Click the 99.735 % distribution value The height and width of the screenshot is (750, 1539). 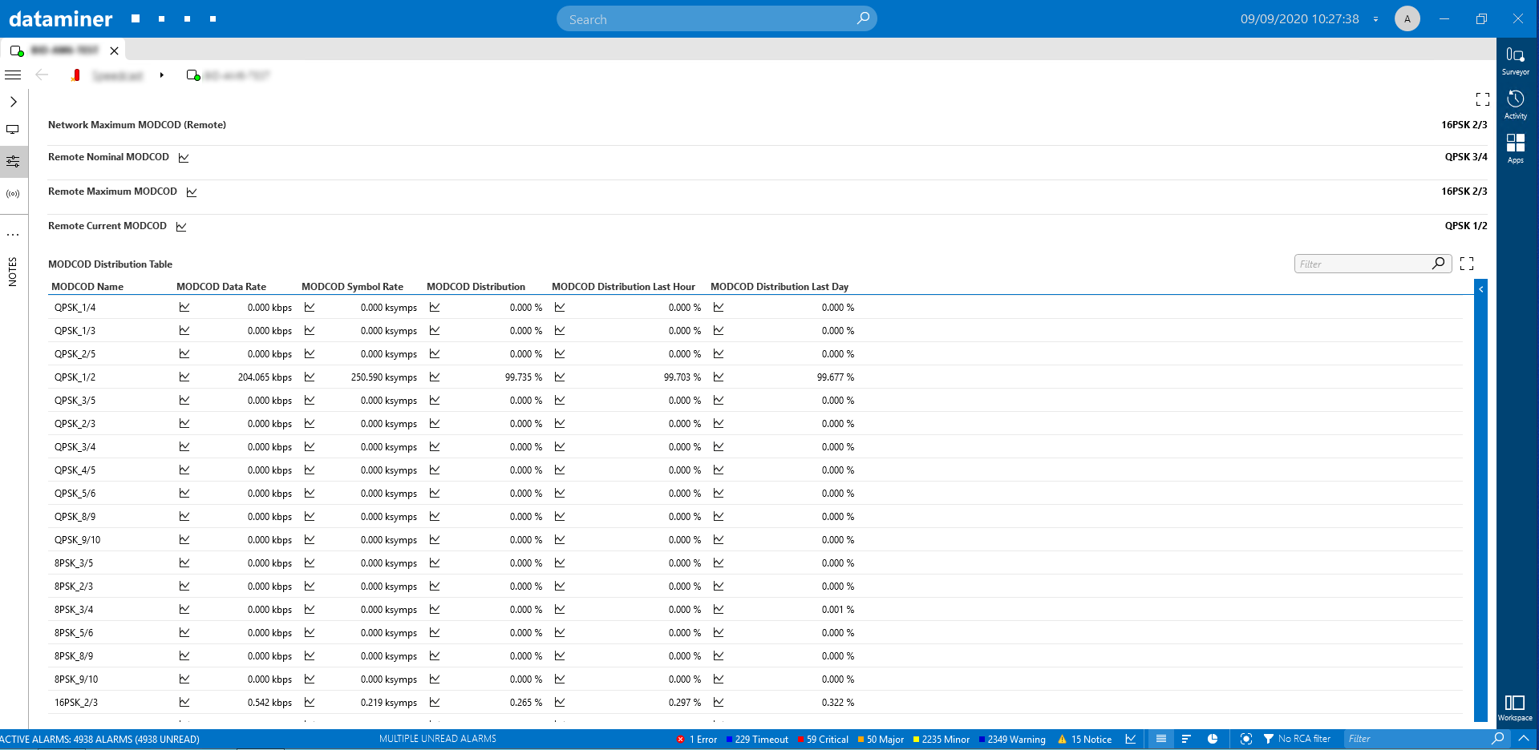[x=524, y=377]
